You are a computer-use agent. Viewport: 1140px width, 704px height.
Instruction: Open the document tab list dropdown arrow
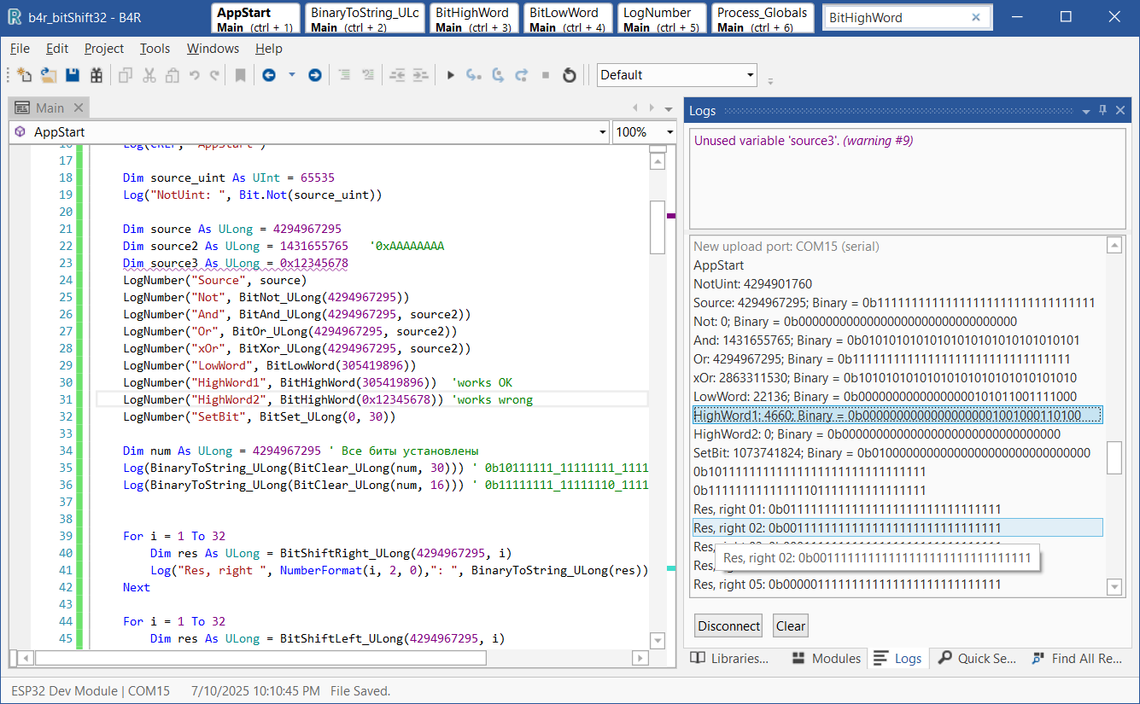(669, 108)
